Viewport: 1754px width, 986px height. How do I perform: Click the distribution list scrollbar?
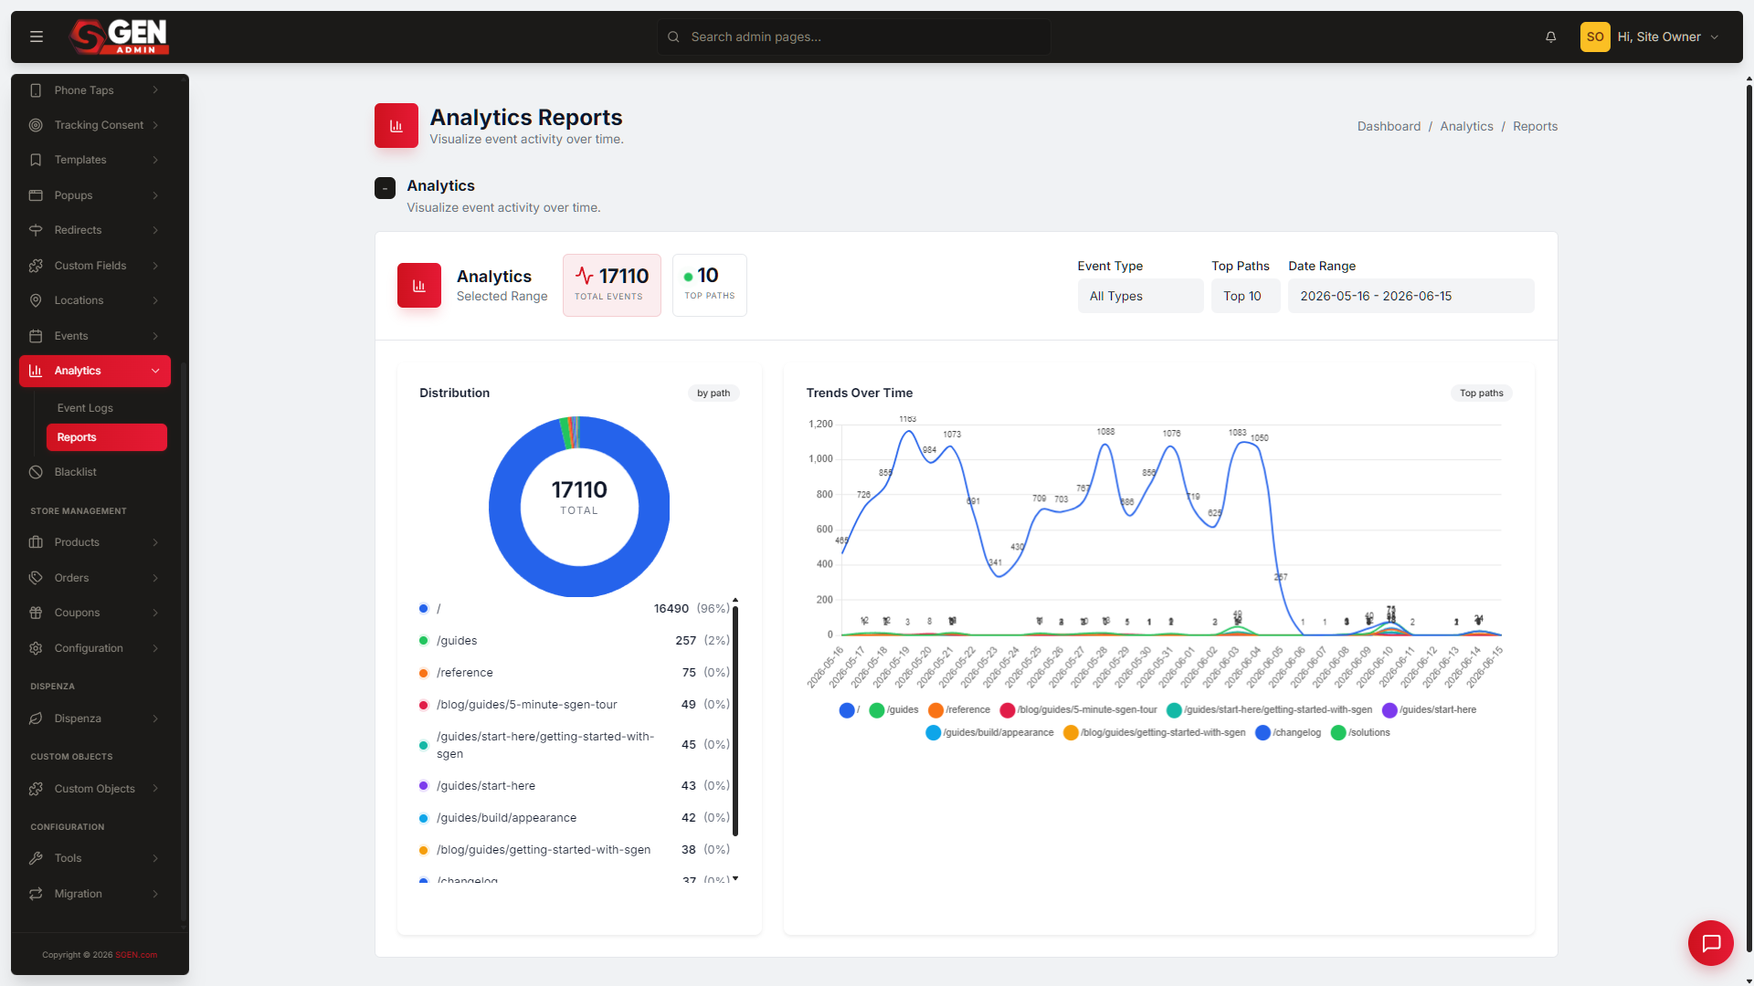735,721
